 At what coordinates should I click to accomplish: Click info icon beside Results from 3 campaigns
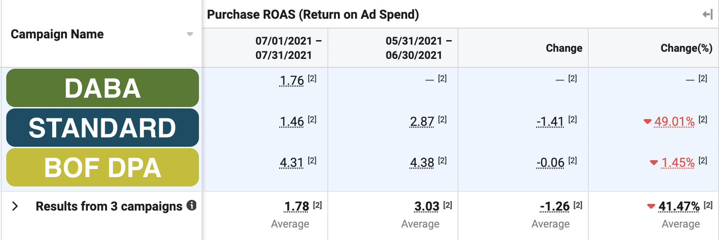coord(191,205)
